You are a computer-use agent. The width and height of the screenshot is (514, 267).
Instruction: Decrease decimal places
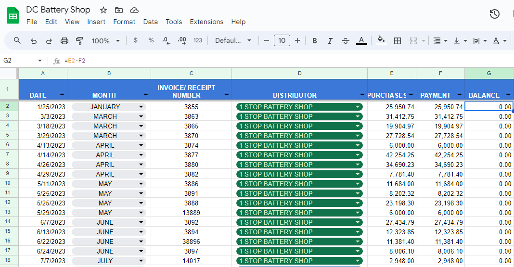click(x=166, y=40)
